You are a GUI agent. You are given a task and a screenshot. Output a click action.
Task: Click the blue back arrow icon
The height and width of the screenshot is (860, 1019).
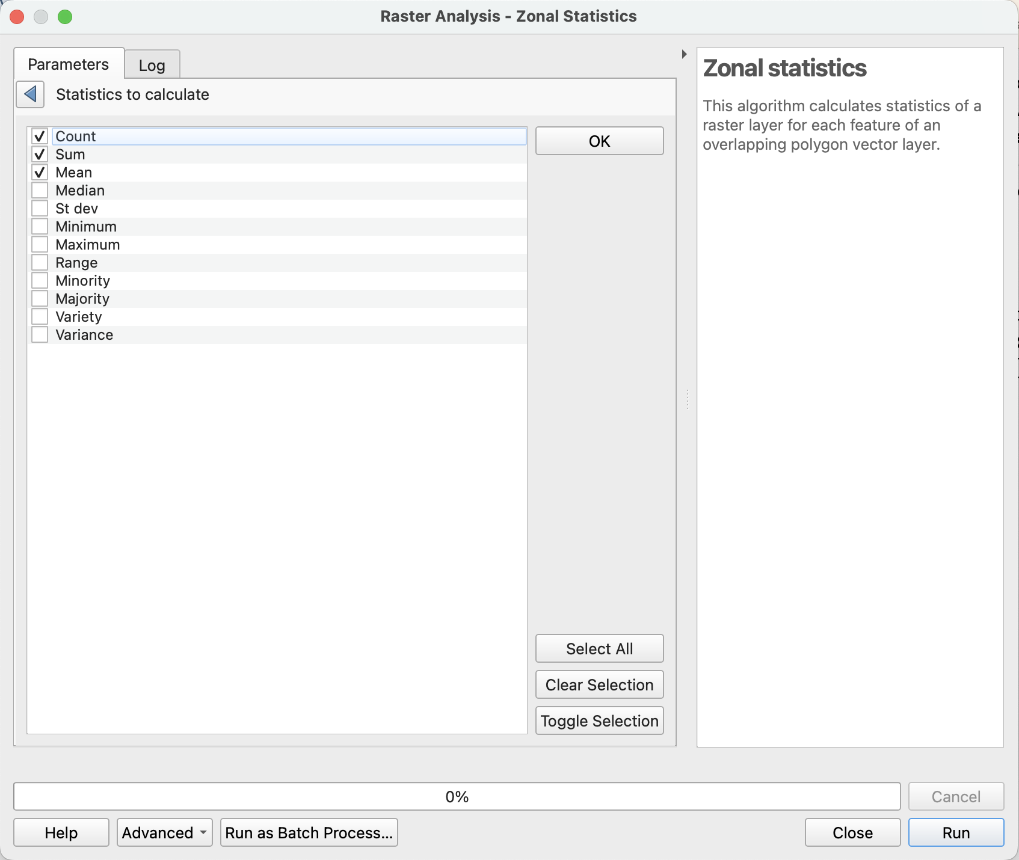(30, 94)
